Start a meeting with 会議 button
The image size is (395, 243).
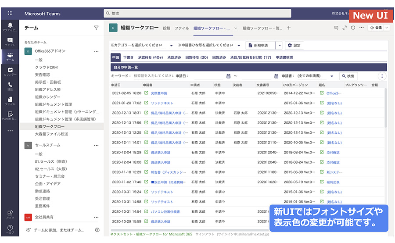point(376,28)
